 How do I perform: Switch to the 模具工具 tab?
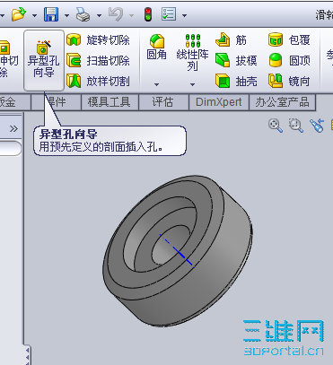pyautogui.click(x=110, y=102)
